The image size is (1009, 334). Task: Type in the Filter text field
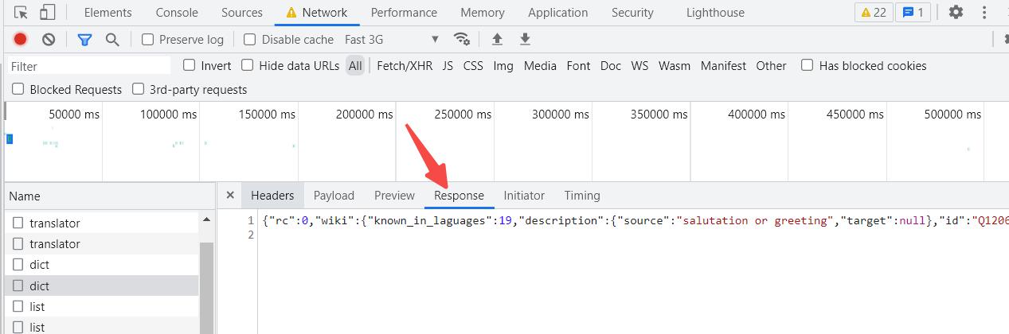coord(89,66)
